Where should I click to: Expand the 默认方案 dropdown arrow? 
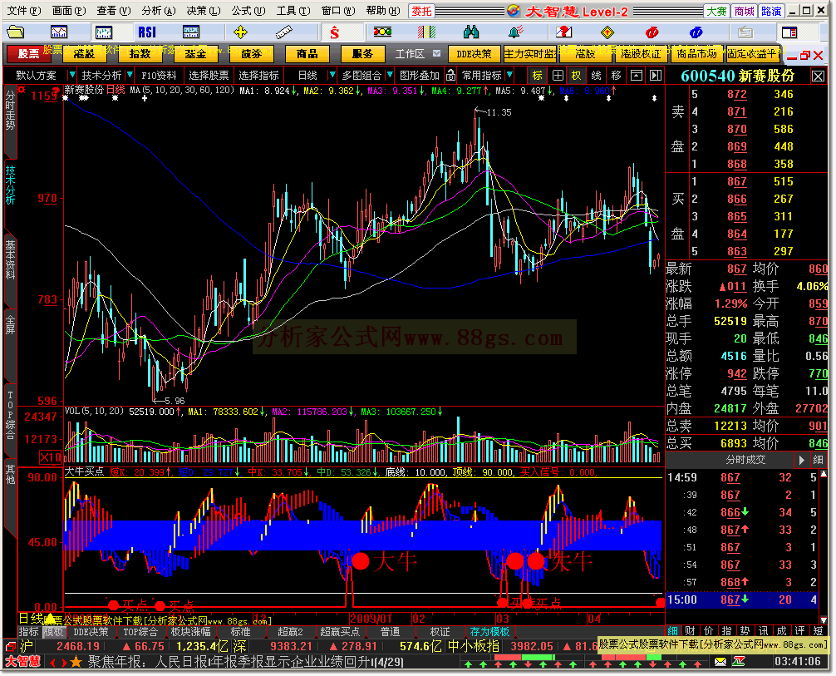click(x=72, y=75)
